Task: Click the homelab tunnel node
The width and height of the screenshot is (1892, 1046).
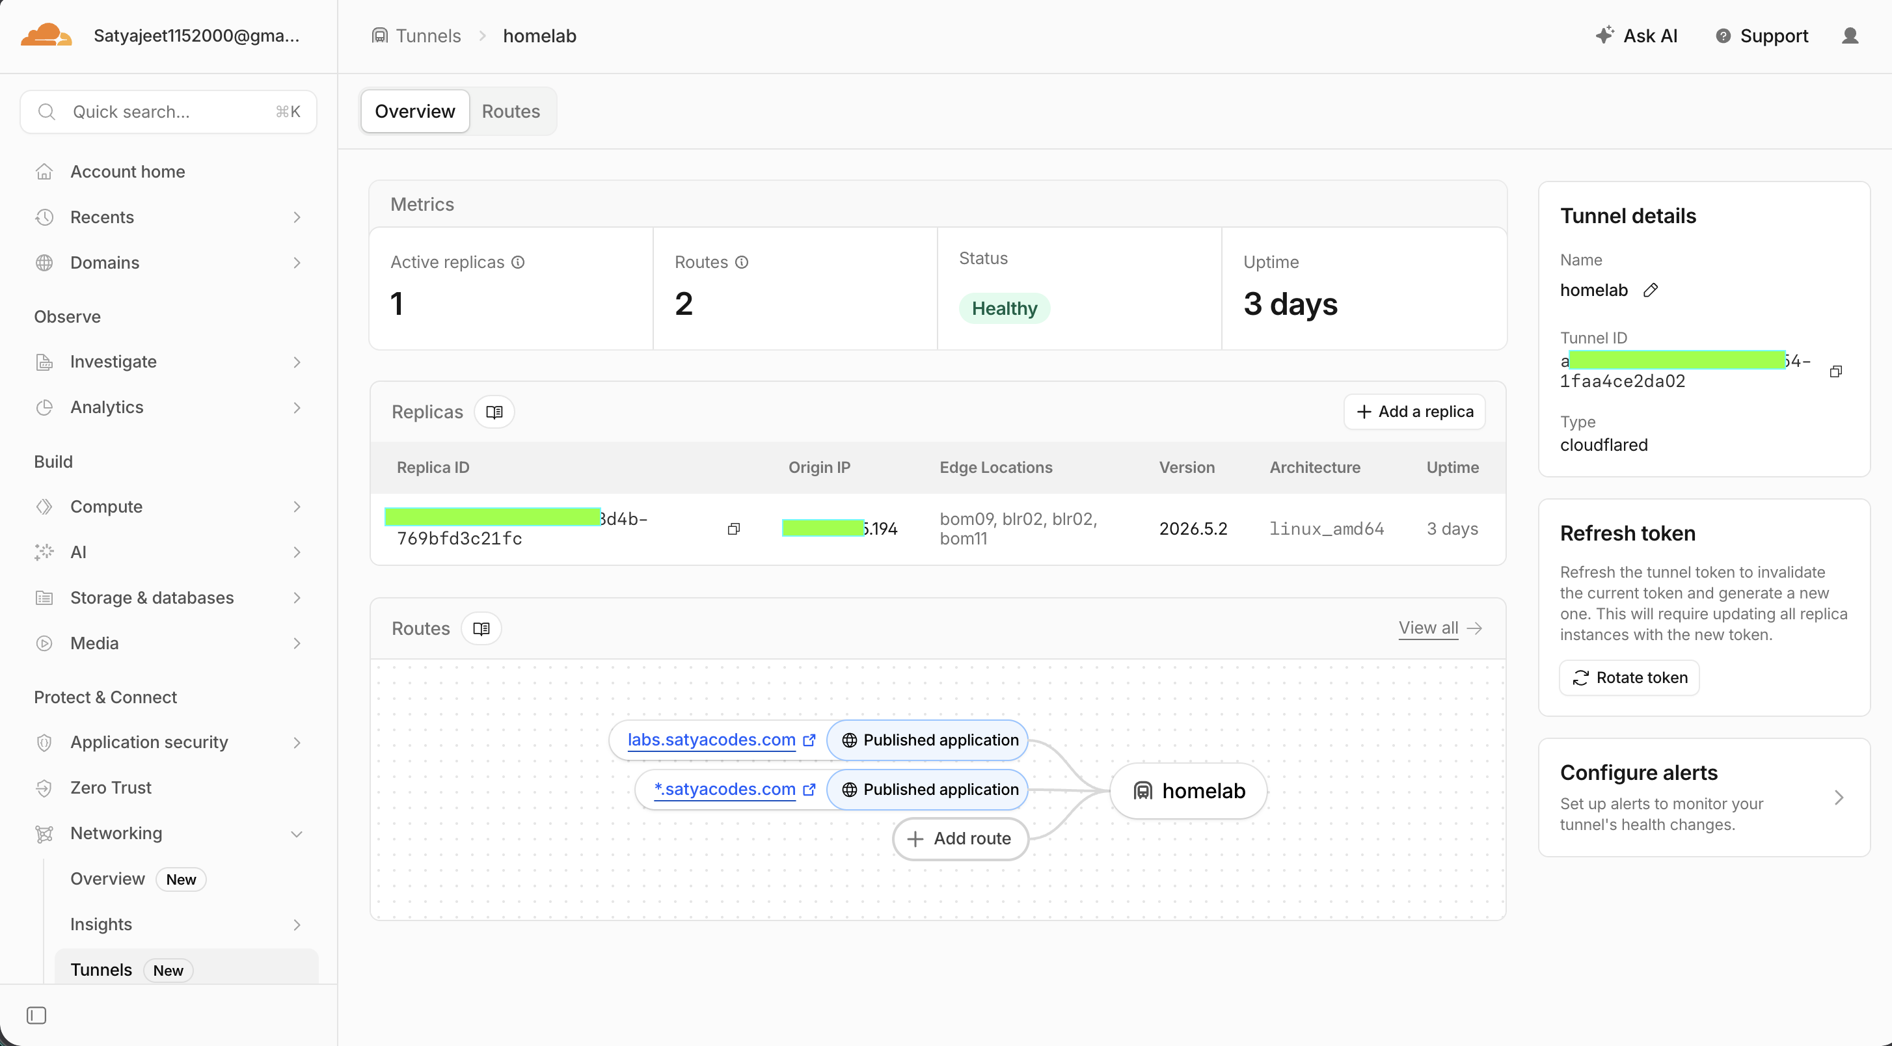Action: (1189, 791)
